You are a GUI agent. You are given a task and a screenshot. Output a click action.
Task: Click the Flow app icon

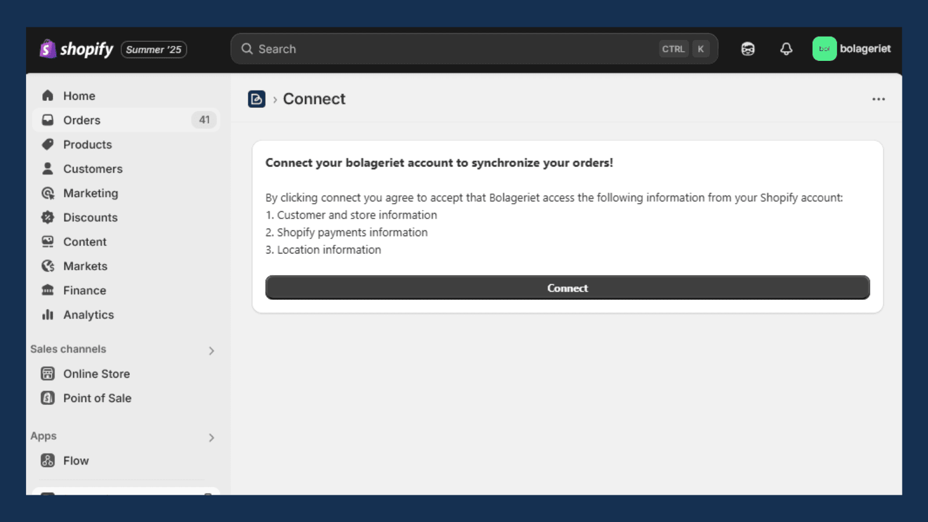coord(48,461)
